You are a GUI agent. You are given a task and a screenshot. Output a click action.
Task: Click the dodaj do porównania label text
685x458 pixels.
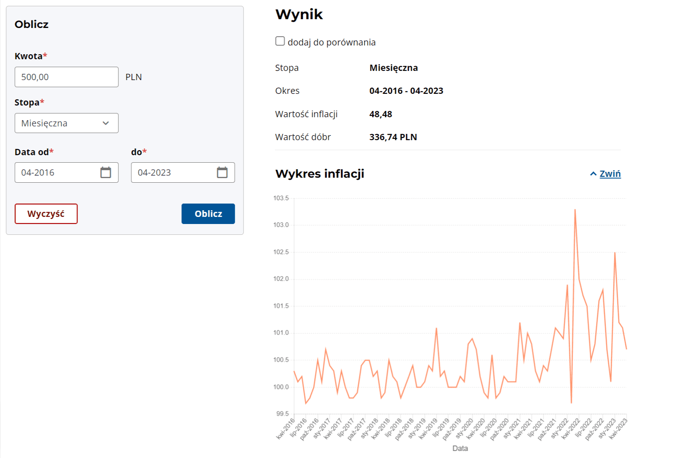332,42
